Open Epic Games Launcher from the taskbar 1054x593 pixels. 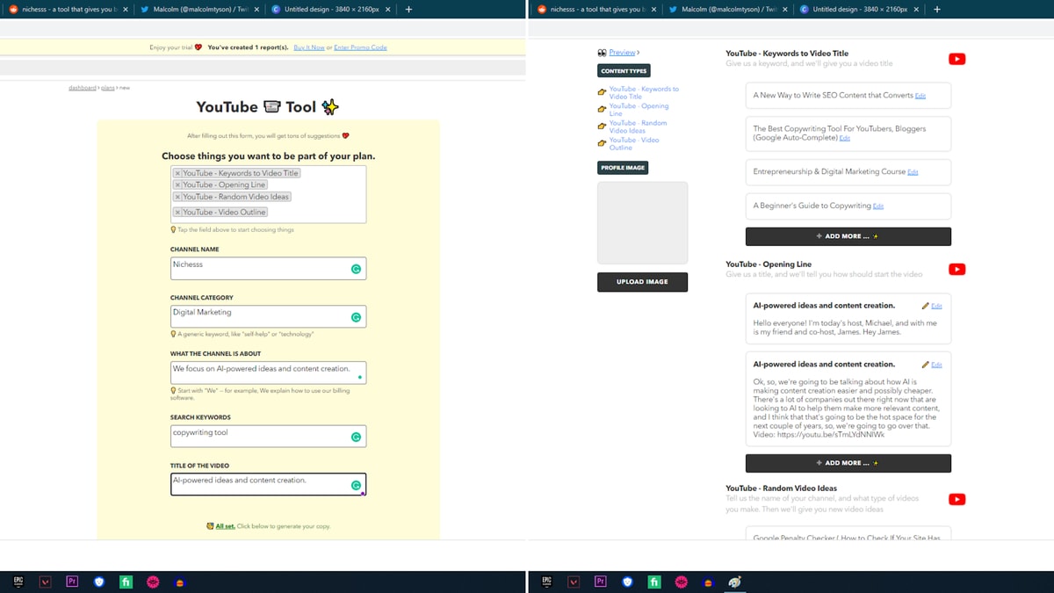tap(19, 582)
